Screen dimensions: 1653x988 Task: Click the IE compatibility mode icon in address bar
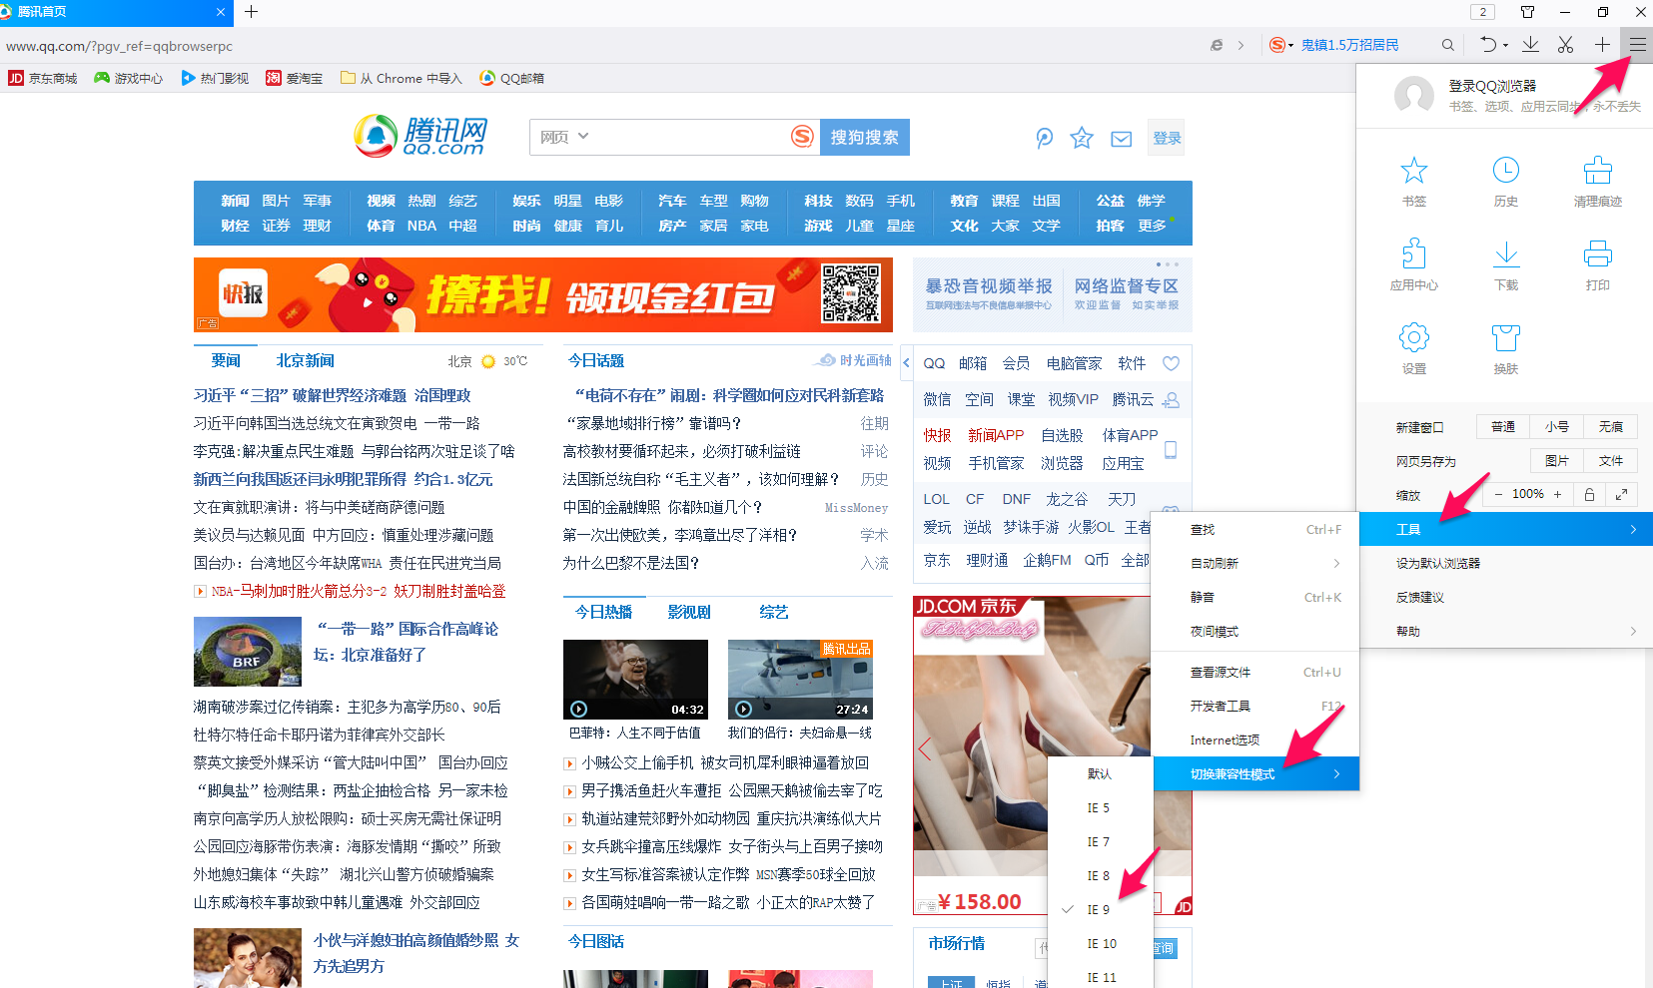pos(1217,45)
